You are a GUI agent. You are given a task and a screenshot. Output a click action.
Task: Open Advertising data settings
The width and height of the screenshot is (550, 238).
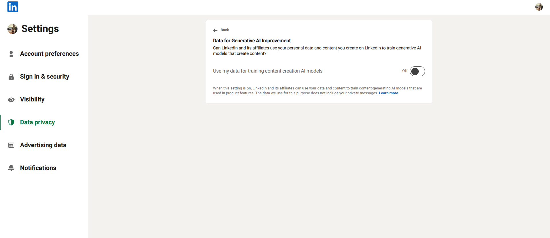[x=43, y=145]
